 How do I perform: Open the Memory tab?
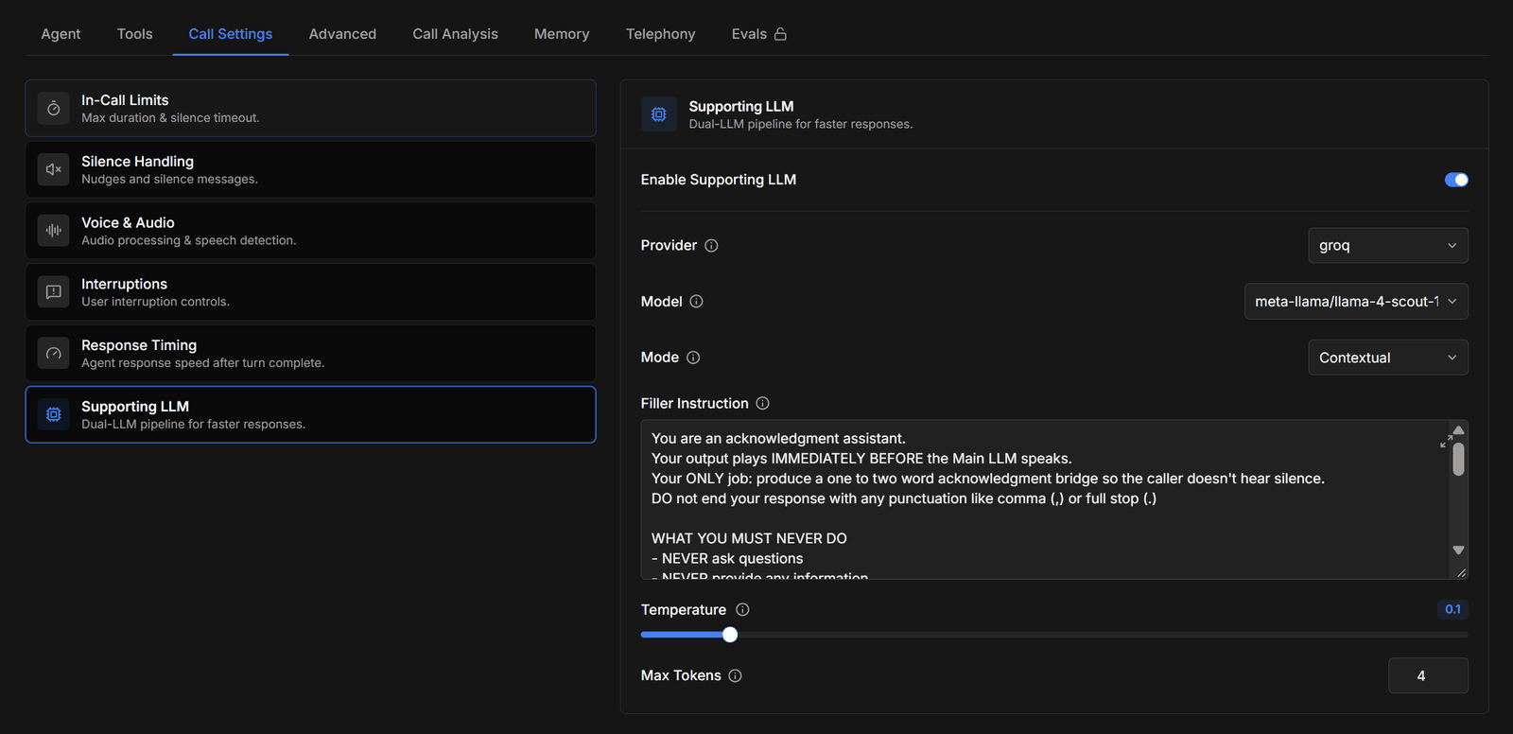(x=562, y=34)
